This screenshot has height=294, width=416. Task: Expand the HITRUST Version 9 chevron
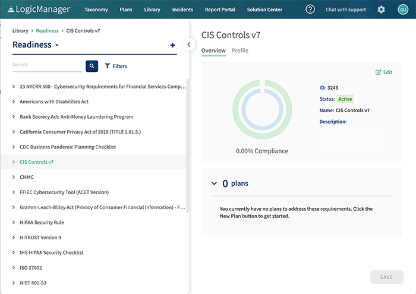click(14, 238)
